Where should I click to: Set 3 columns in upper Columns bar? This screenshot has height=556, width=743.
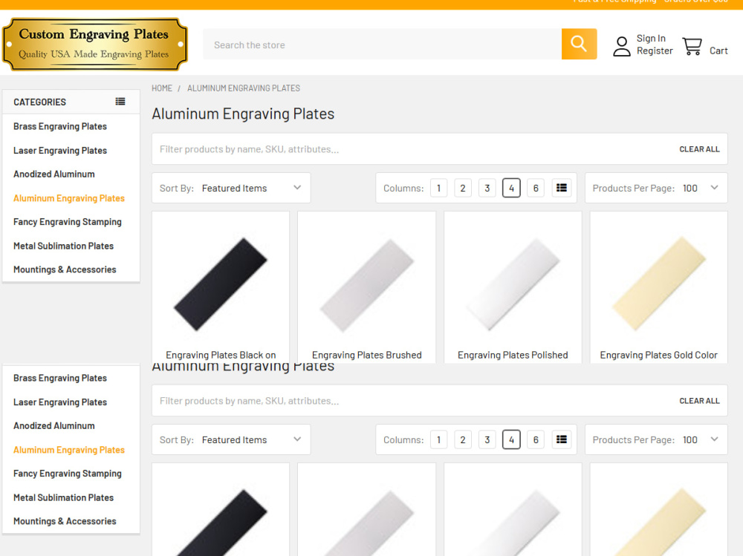pos(487,188)
